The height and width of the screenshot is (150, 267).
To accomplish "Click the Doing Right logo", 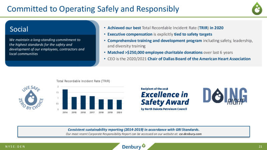I will (225, 96).
